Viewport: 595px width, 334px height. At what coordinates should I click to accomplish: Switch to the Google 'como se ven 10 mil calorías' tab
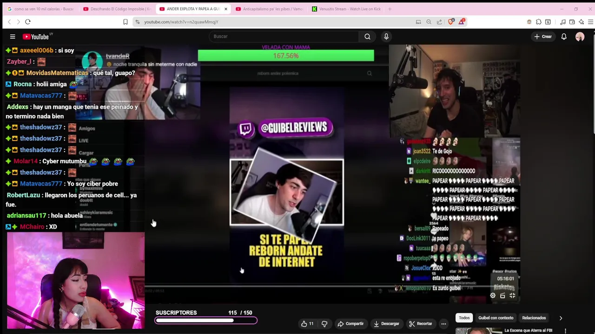(x=40, y=9)
